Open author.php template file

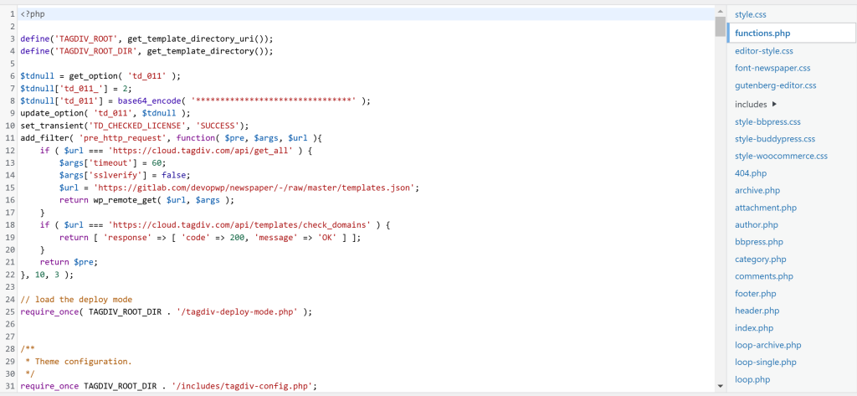[x=757, y=225]
